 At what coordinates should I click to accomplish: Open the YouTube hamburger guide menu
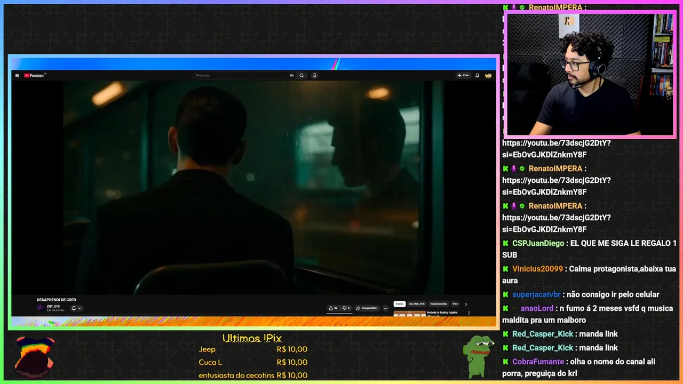[x=17, y=76]
